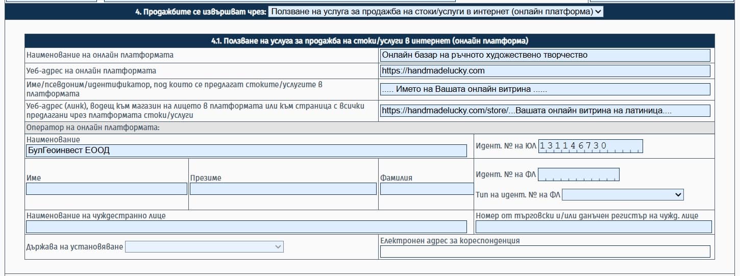Click the 'Оператор на онлайн платформата' subheading row
The height and width of the screenshot is (276, 740).
coord(93,127)
